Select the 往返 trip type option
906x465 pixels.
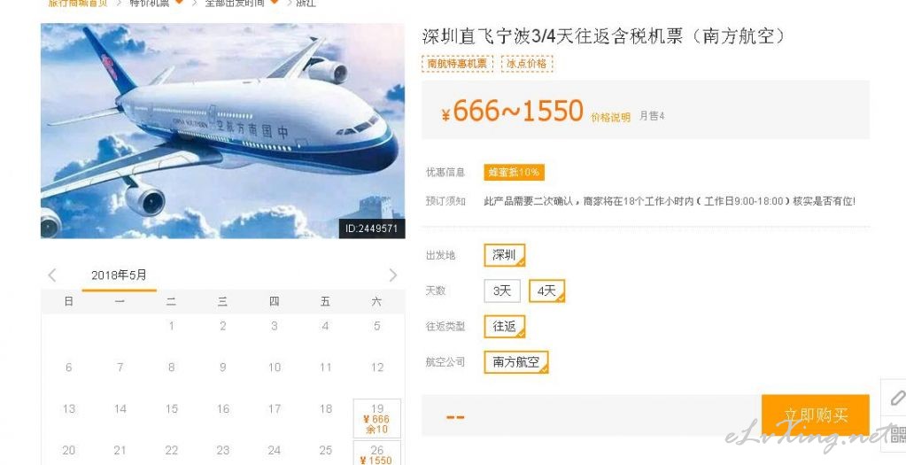(505, 326)
